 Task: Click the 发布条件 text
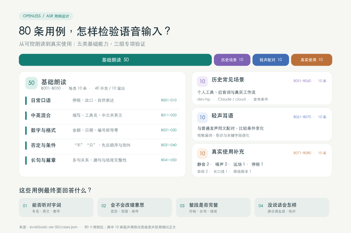click(x=261, y=99)
